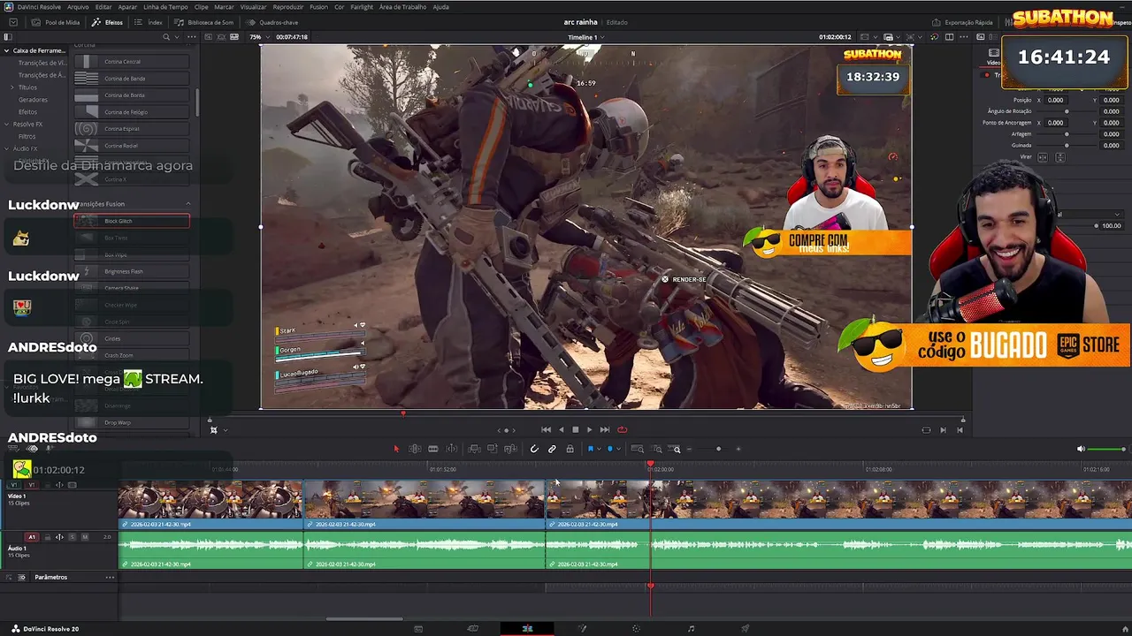Click full extent zoom icon
This screenshot has height=636, width=1132.
pos(638,449)
